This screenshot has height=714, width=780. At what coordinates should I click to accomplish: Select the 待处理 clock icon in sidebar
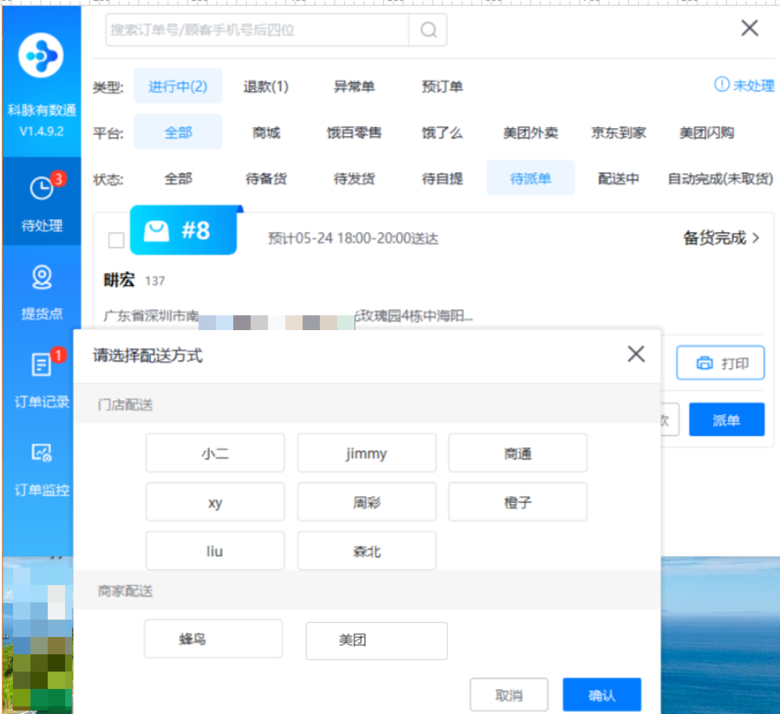(42, 187)
